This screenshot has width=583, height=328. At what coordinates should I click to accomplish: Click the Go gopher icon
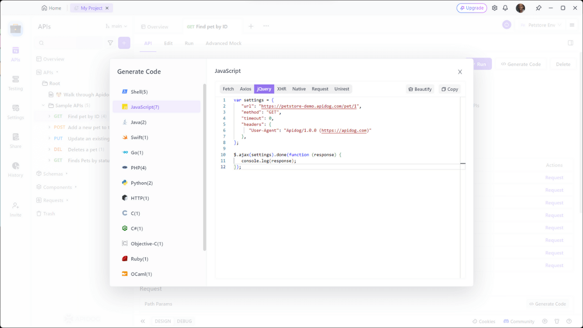125,153
